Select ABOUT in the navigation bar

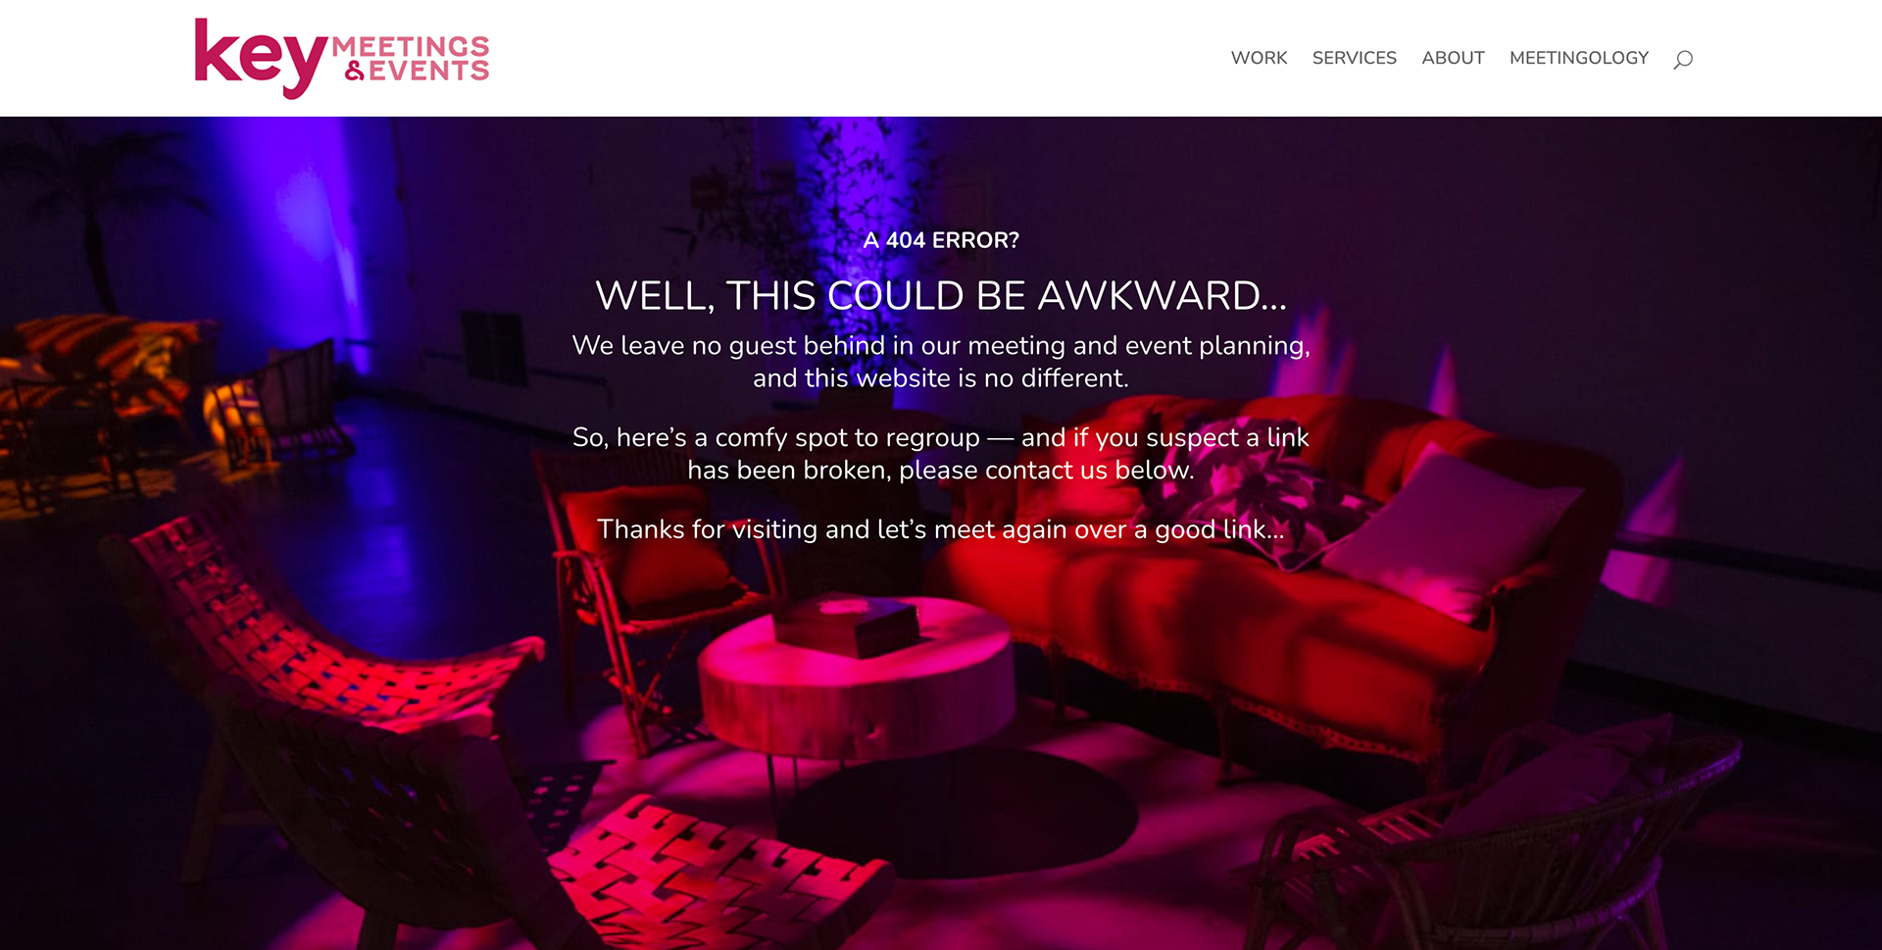coord(1453,58)
